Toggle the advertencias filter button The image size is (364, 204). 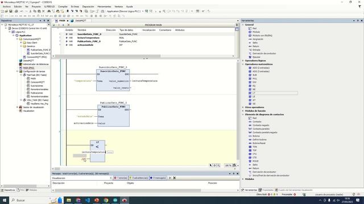click(139, 178)
